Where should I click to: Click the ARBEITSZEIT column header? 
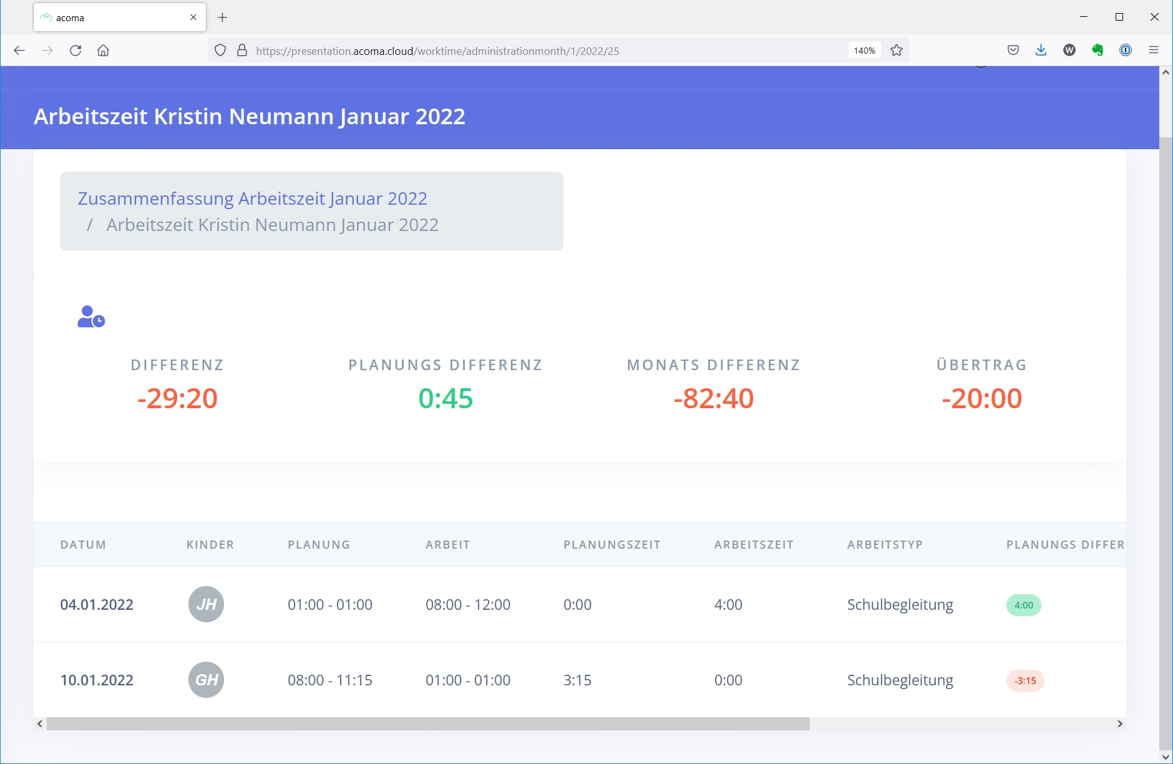tap(754, 545)
